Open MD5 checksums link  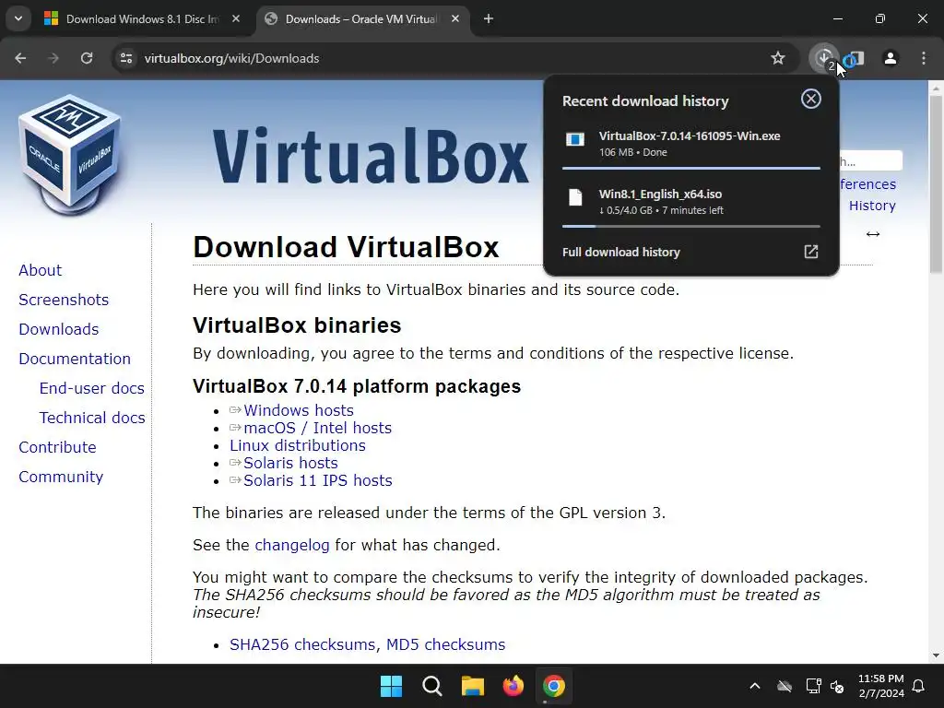coord(445,644)
